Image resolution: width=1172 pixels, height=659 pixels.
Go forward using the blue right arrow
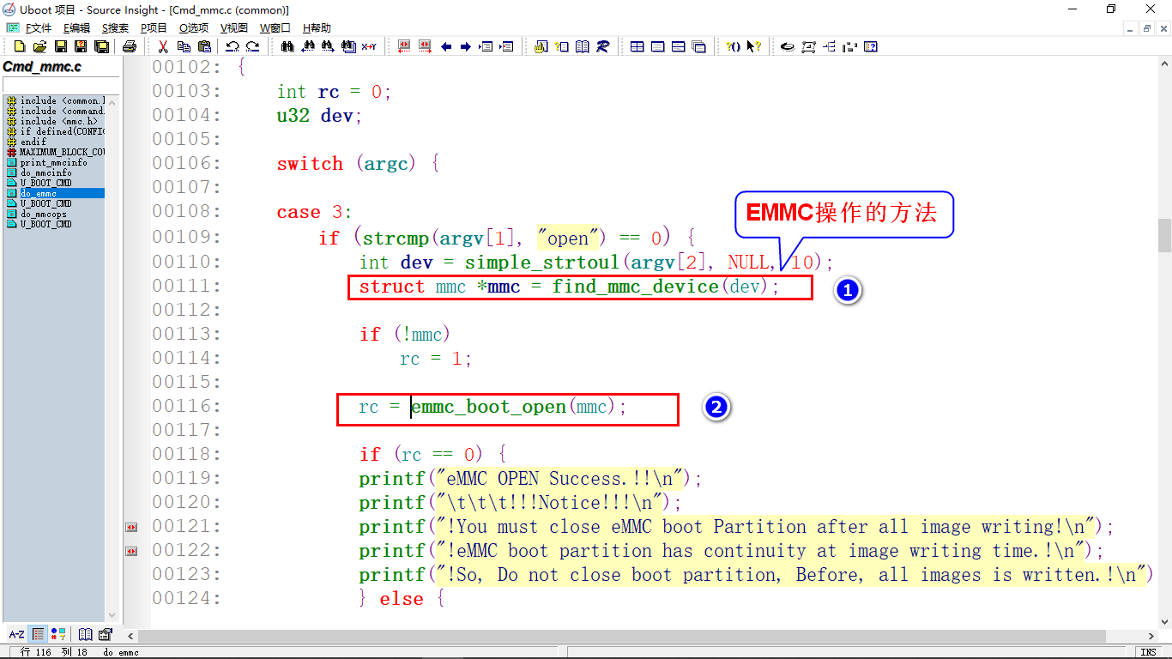tap(466, 46)
